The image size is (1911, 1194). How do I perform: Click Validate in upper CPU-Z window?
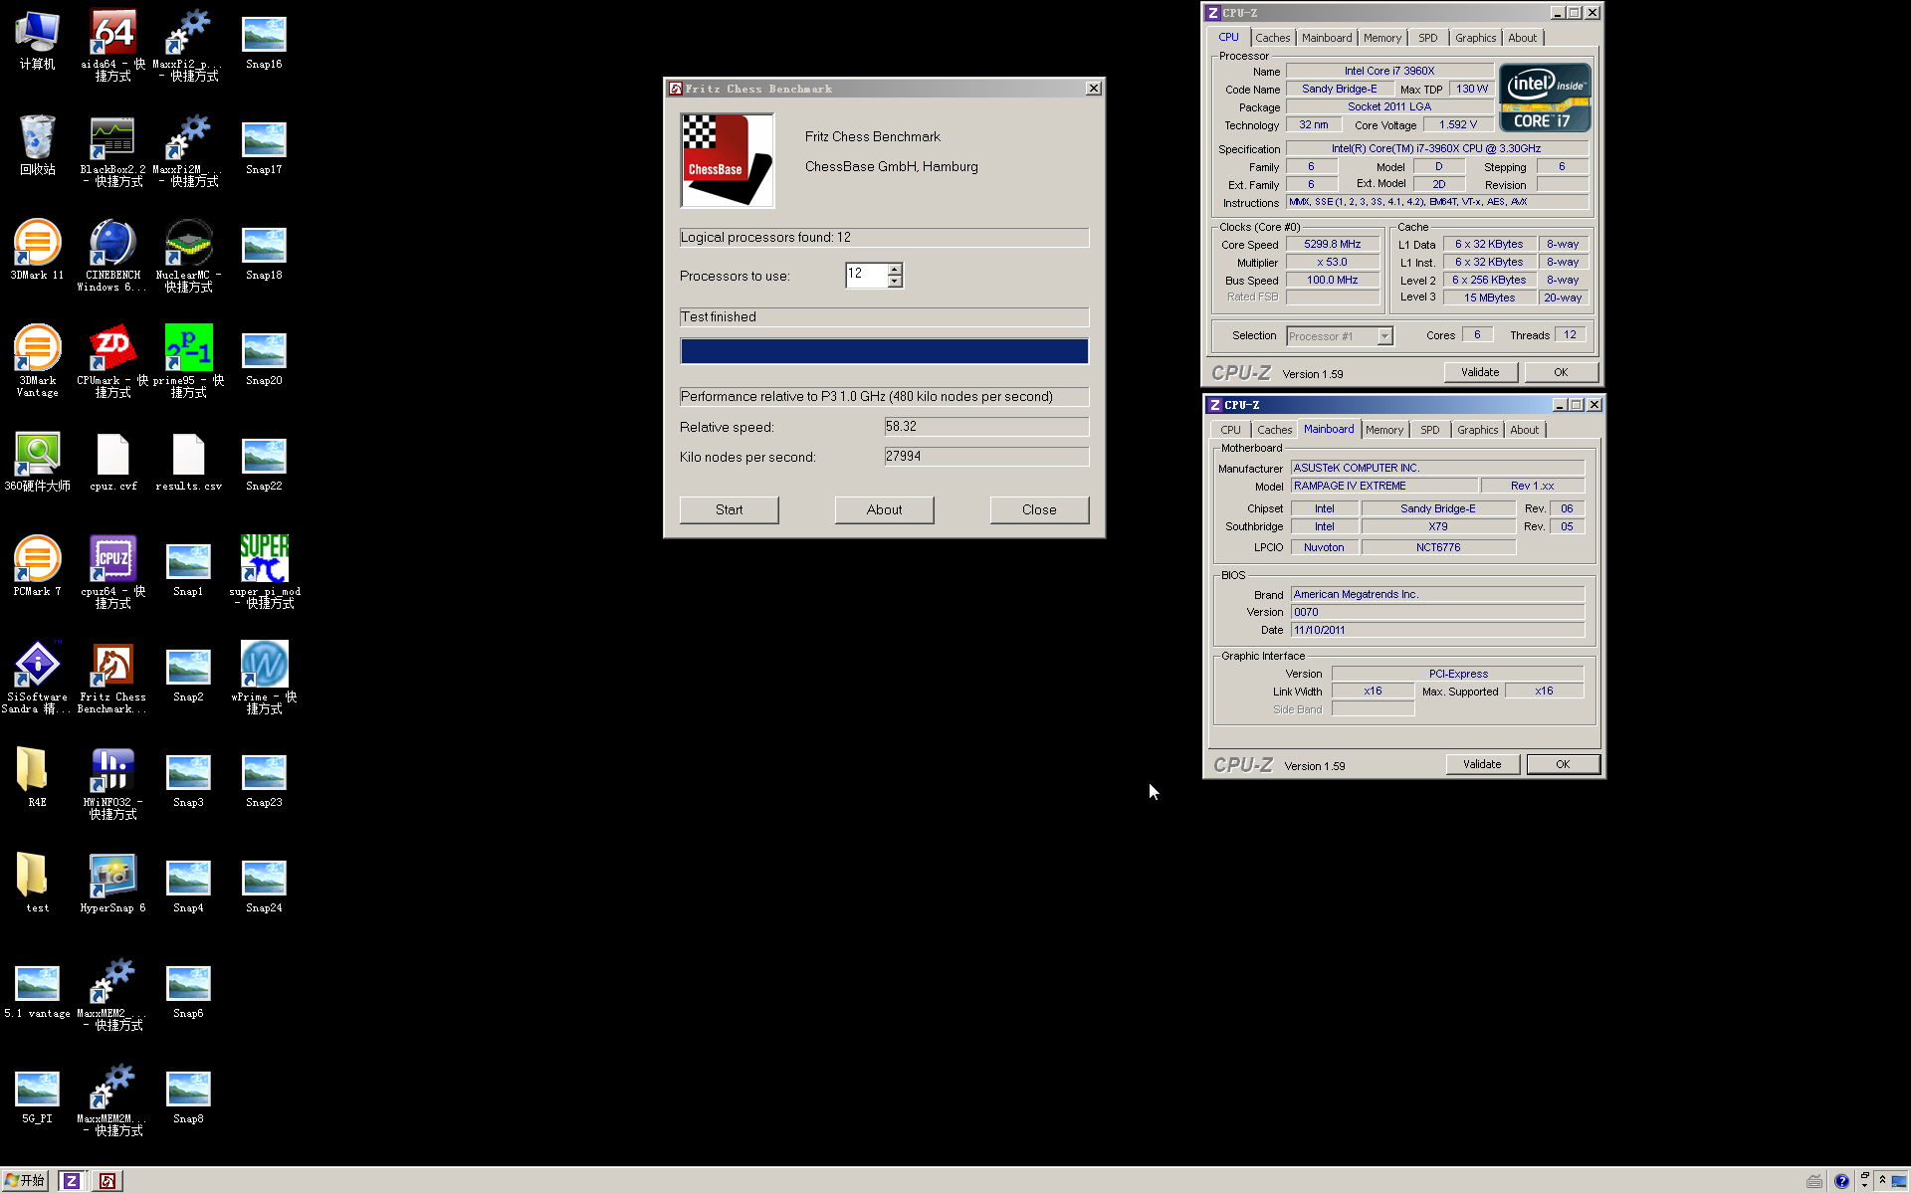(1480, 372)
